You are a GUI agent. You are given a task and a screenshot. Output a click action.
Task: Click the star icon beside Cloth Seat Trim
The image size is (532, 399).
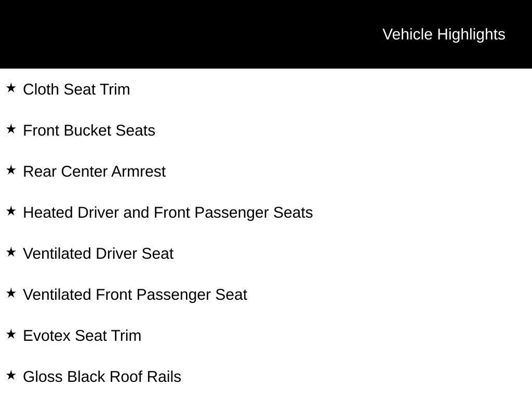[x=11, y=88]
